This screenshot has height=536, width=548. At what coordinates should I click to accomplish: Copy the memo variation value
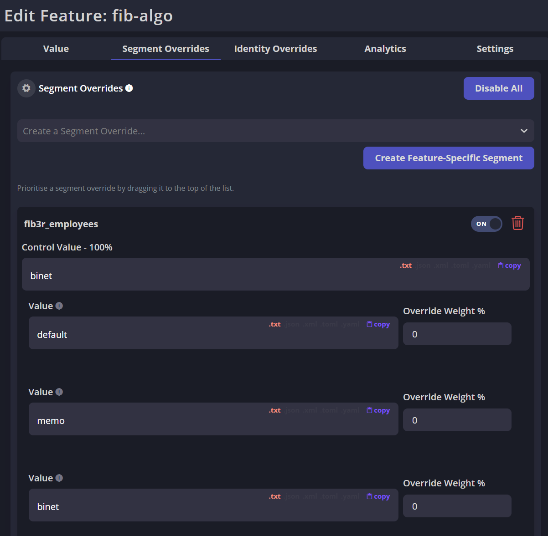coord(378,410)
